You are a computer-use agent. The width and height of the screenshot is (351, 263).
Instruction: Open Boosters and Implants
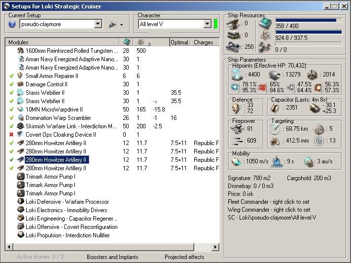(x=112, y=257)
